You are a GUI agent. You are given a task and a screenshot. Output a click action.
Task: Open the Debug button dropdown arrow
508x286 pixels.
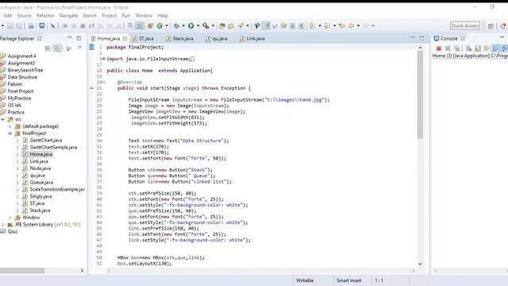click(x=183, y=25)
